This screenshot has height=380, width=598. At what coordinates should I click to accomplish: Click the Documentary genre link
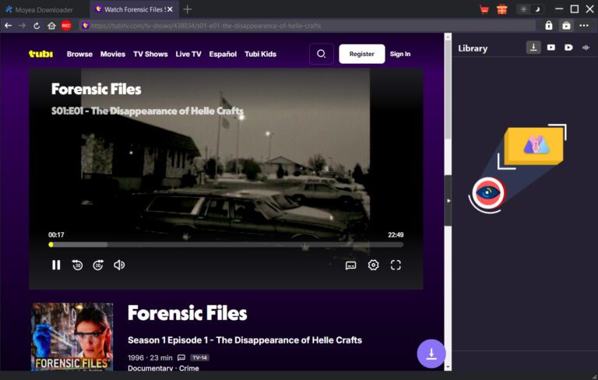pos(150,368)
